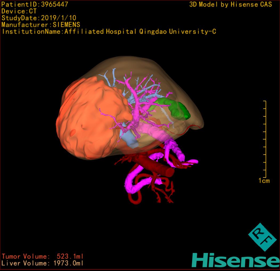Click the Liver Volume 1973.0ml readout
This screenshot has height=271, width=280.
[43, 263]
